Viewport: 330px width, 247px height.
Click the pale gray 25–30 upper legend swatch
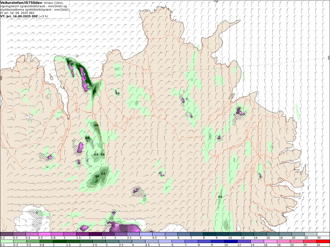pos(311,234)
